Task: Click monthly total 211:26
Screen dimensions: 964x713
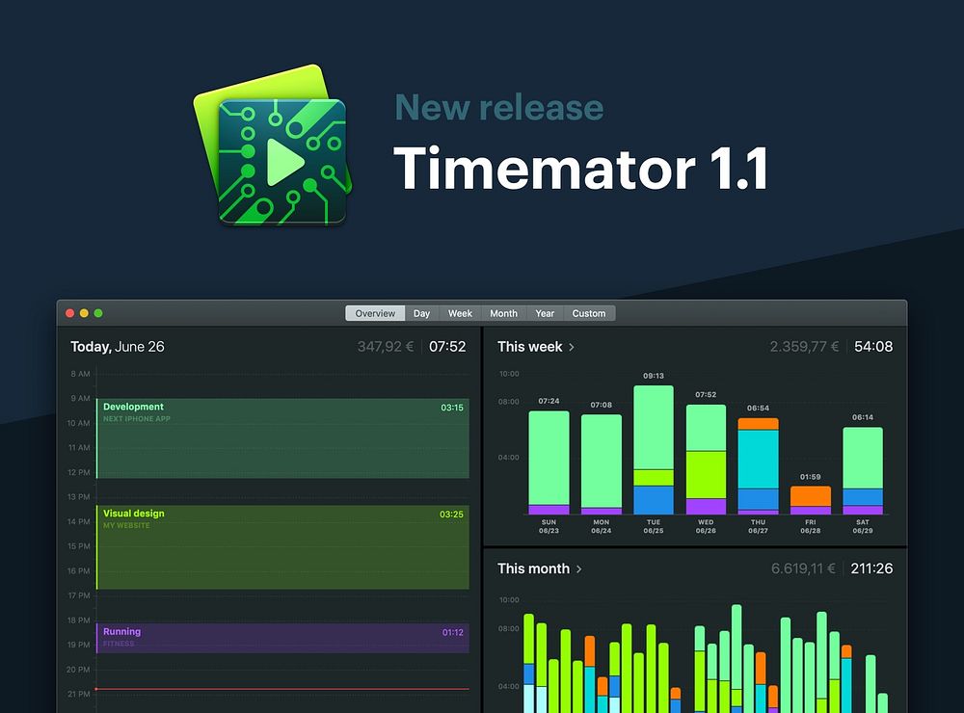Action: [x=871, y=568]
